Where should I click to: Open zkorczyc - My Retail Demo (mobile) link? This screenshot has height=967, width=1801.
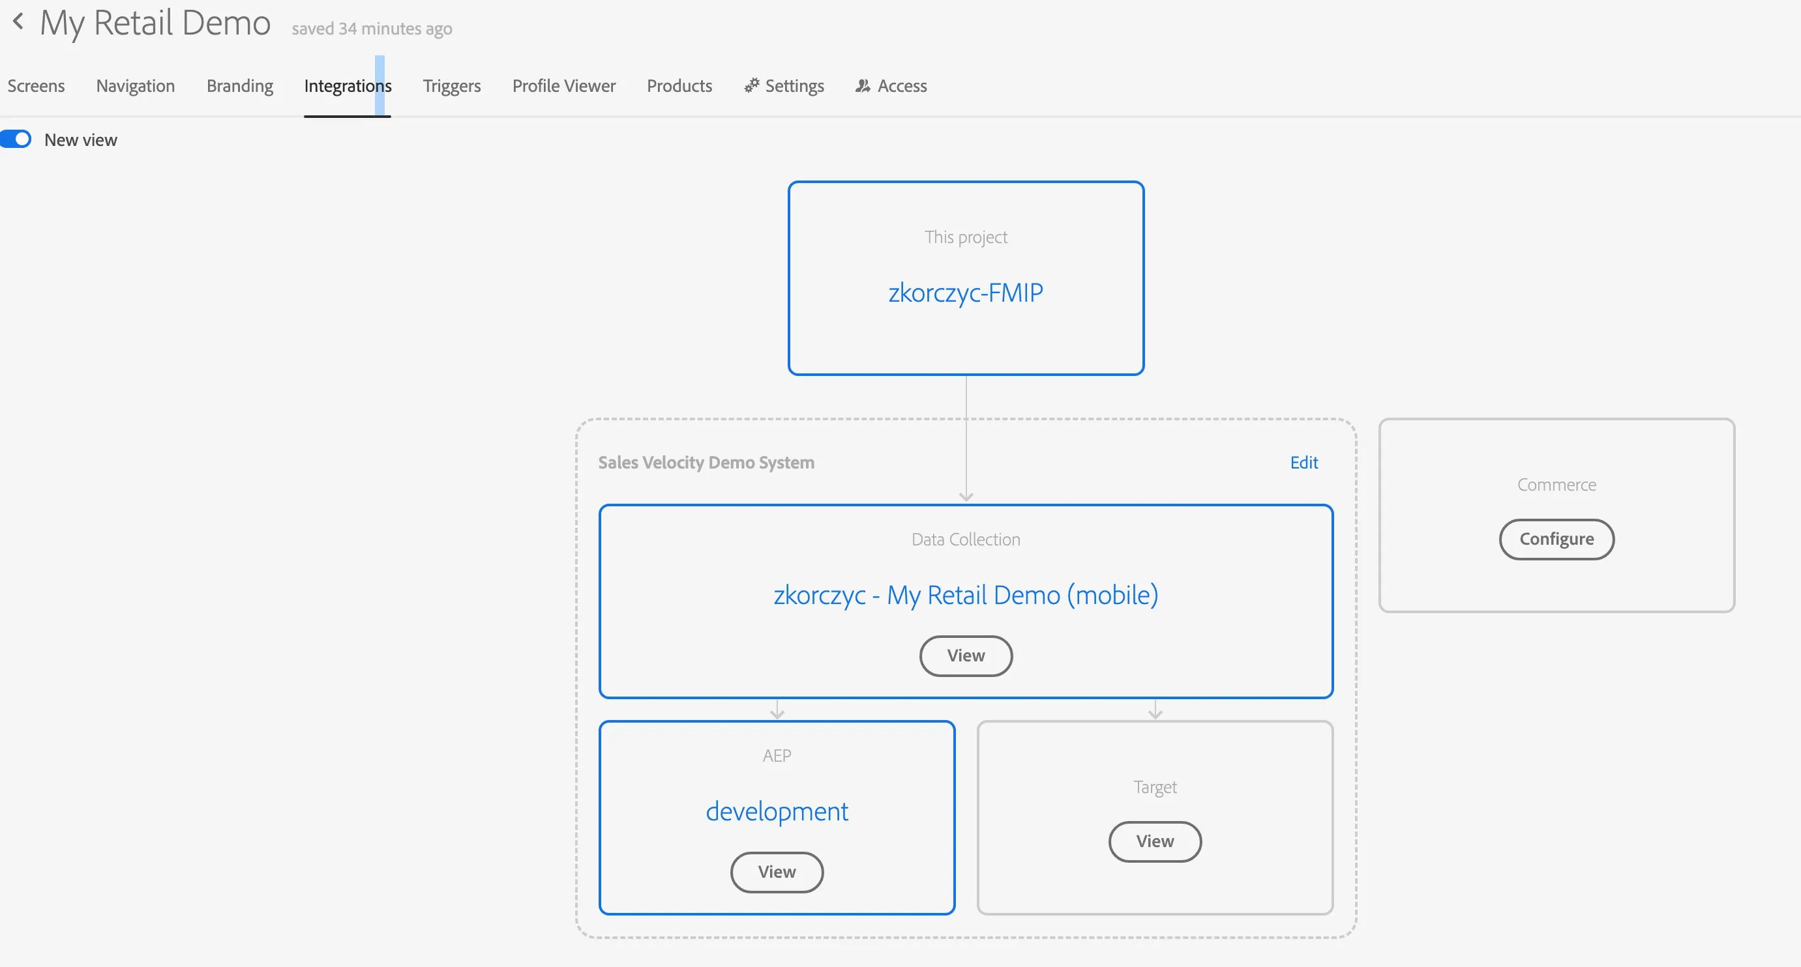(966, 594)
